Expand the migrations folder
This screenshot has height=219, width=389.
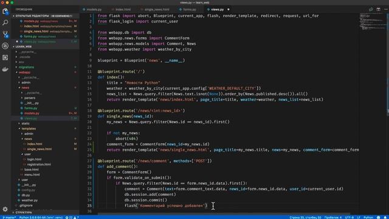point(26,67)
